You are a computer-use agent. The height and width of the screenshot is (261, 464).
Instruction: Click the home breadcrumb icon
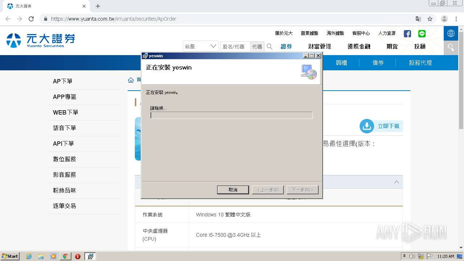point(131,80)
